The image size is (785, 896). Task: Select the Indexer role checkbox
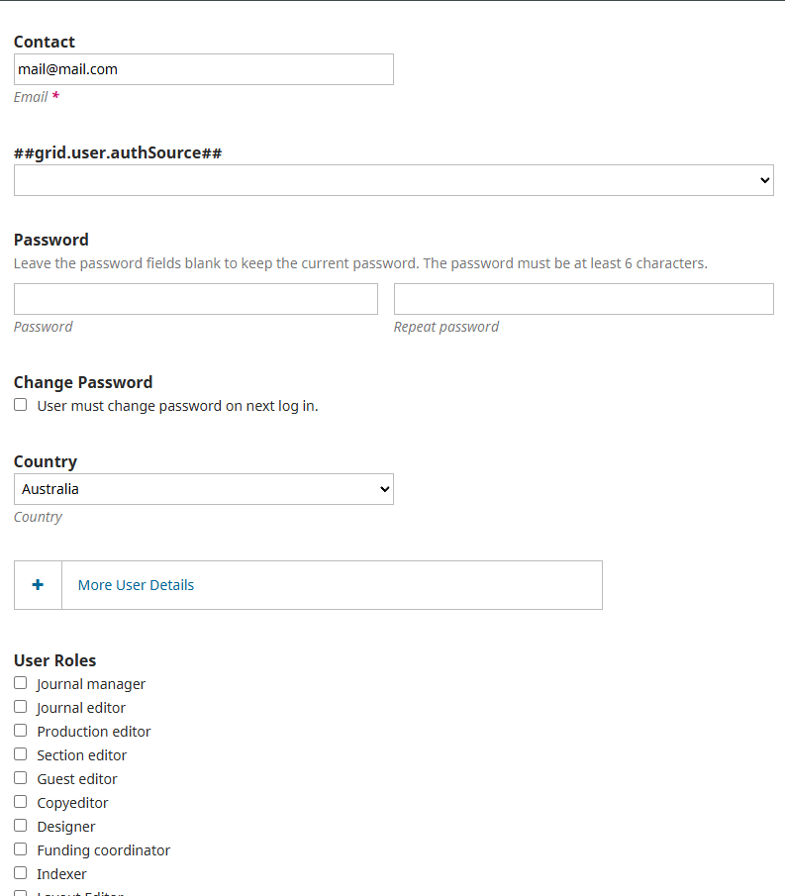coord(21,872)
